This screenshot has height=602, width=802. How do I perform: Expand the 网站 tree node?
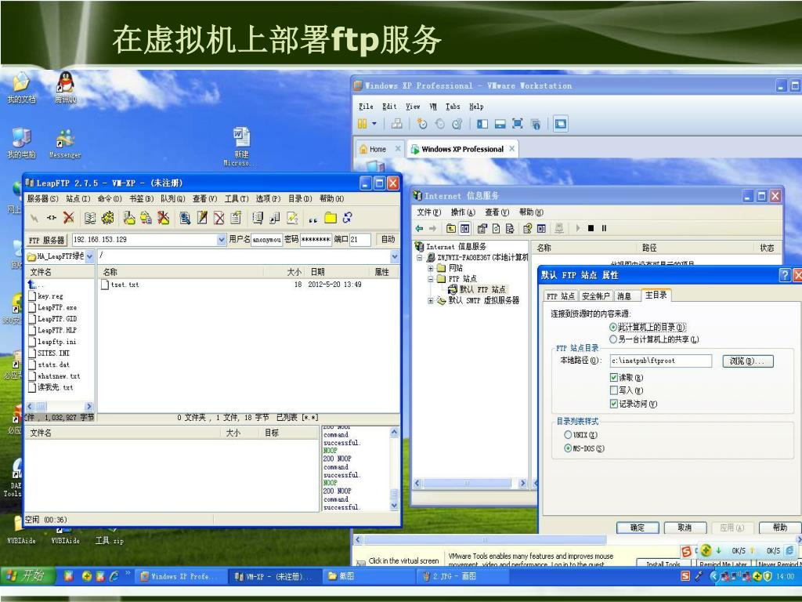pos(431,268)
